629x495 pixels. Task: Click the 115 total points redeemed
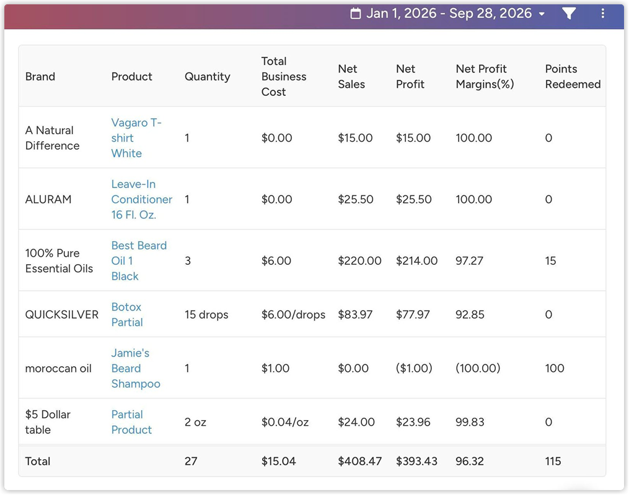[x=553, y=462]
